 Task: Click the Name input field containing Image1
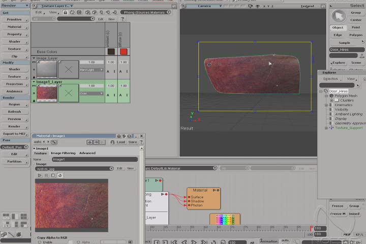point(95,160)
